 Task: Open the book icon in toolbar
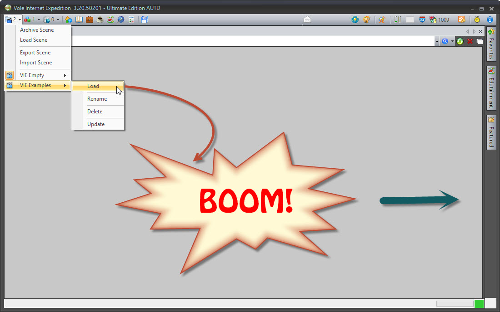79,19
